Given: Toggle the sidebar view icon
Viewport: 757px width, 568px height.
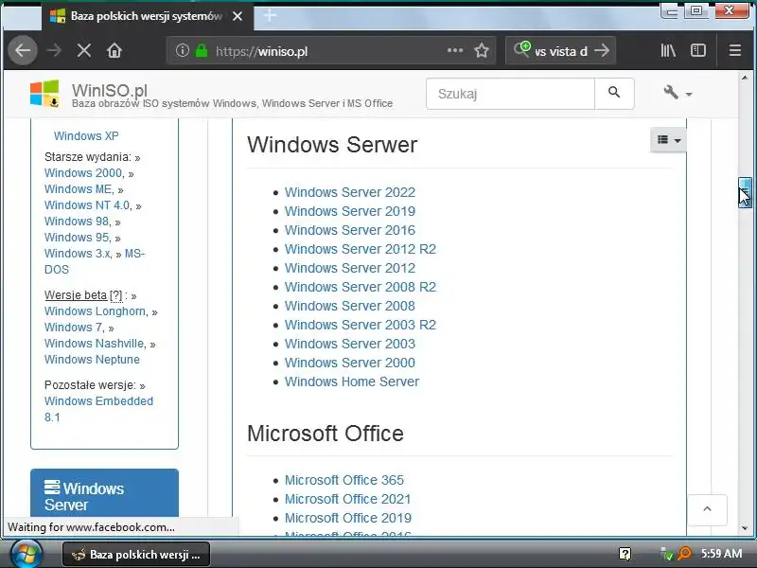Looking at the screenshot, I should [698, 50].
